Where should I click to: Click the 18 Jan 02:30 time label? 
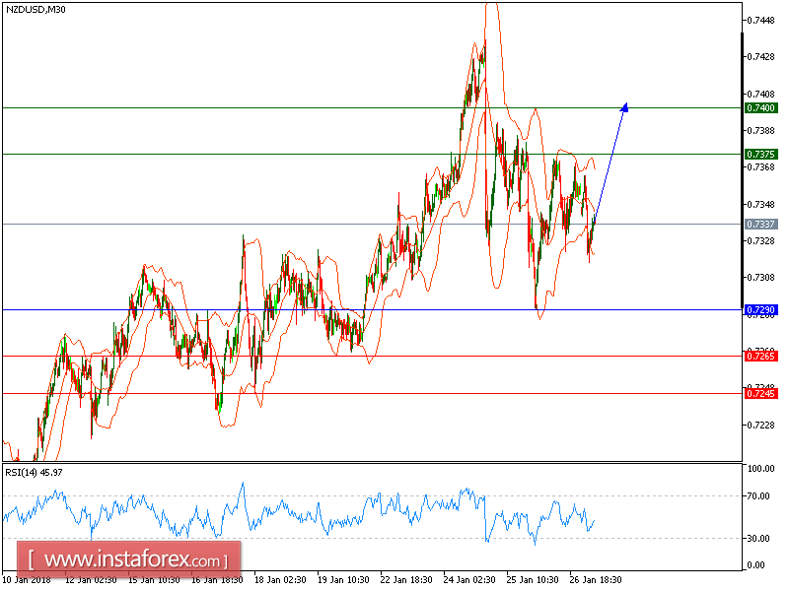[280, 580]
